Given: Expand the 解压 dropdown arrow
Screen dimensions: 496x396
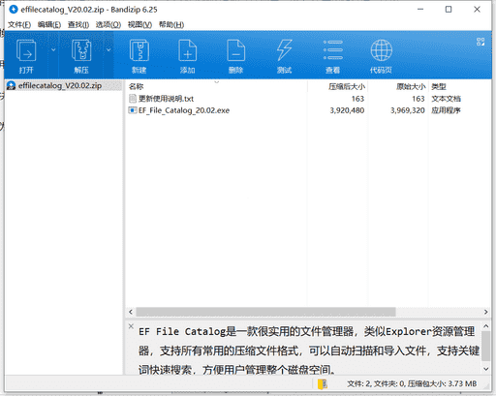Looking at the screenshot, I should tap(108, 49).
